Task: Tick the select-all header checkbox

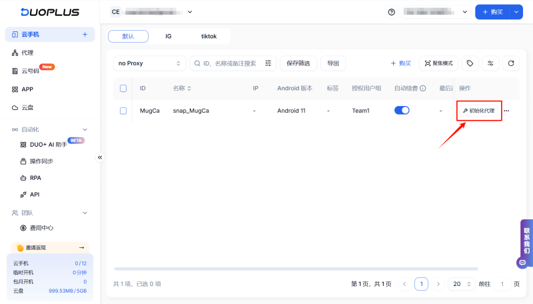Action: pyautogui.click(x=123, y=88)
